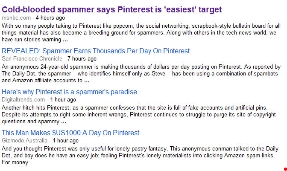Click the msnbc.com source name
Image resolution: width=287 pixels, height=171 pixels.
pos(16,18)
